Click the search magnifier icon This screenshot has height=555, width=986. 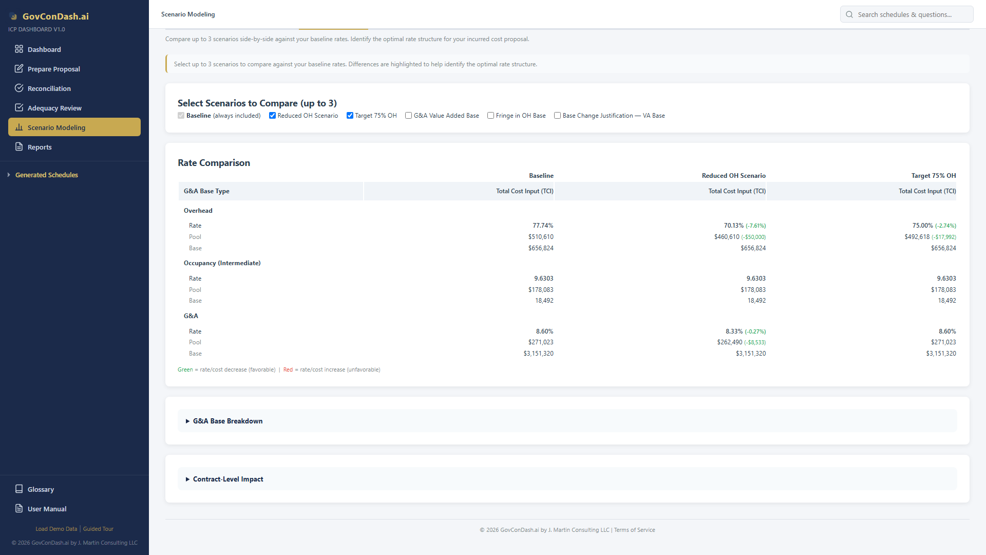[849, 14]
